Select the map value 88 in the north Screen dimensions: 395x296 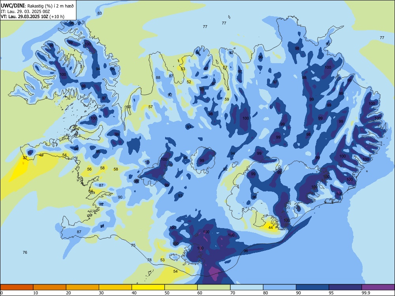click(x=158, y=77)
